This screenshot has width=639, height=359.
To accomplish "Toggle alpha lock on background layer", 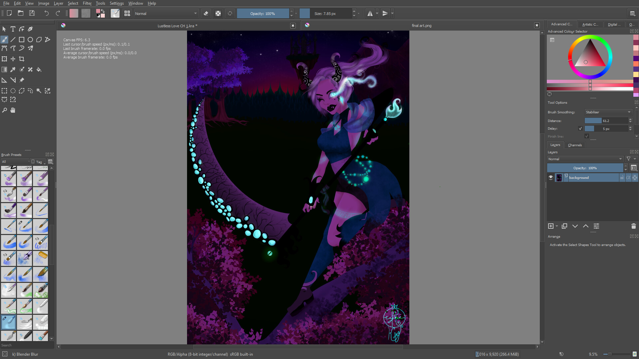I will pyautogui.click(x=628, y=178).
